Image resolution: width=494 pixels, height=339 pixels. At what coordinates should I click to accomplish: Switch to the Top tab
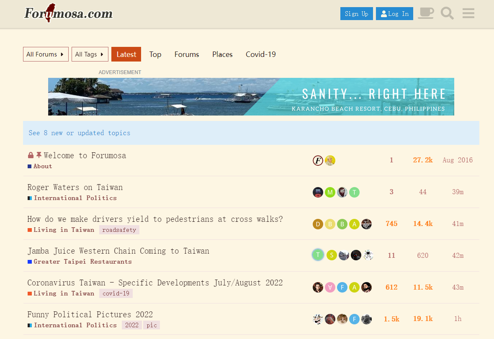tap(155, 54)
